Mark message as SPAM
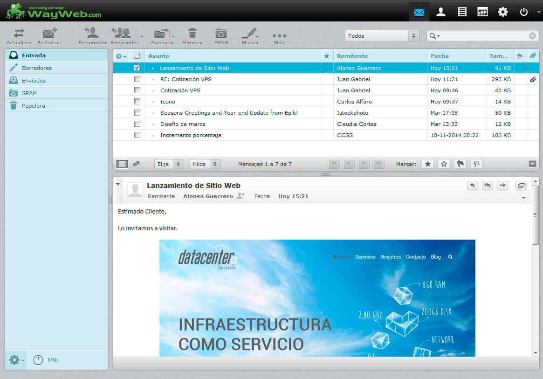Screen dimensions: 543x379 (221, 36)
